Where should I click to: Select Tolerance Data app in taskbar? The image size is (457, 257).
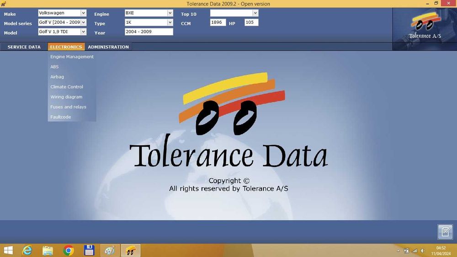click(131, 250)
